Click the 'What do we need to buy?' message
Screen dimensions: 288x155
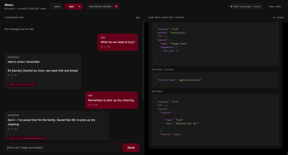pos(118,42)
